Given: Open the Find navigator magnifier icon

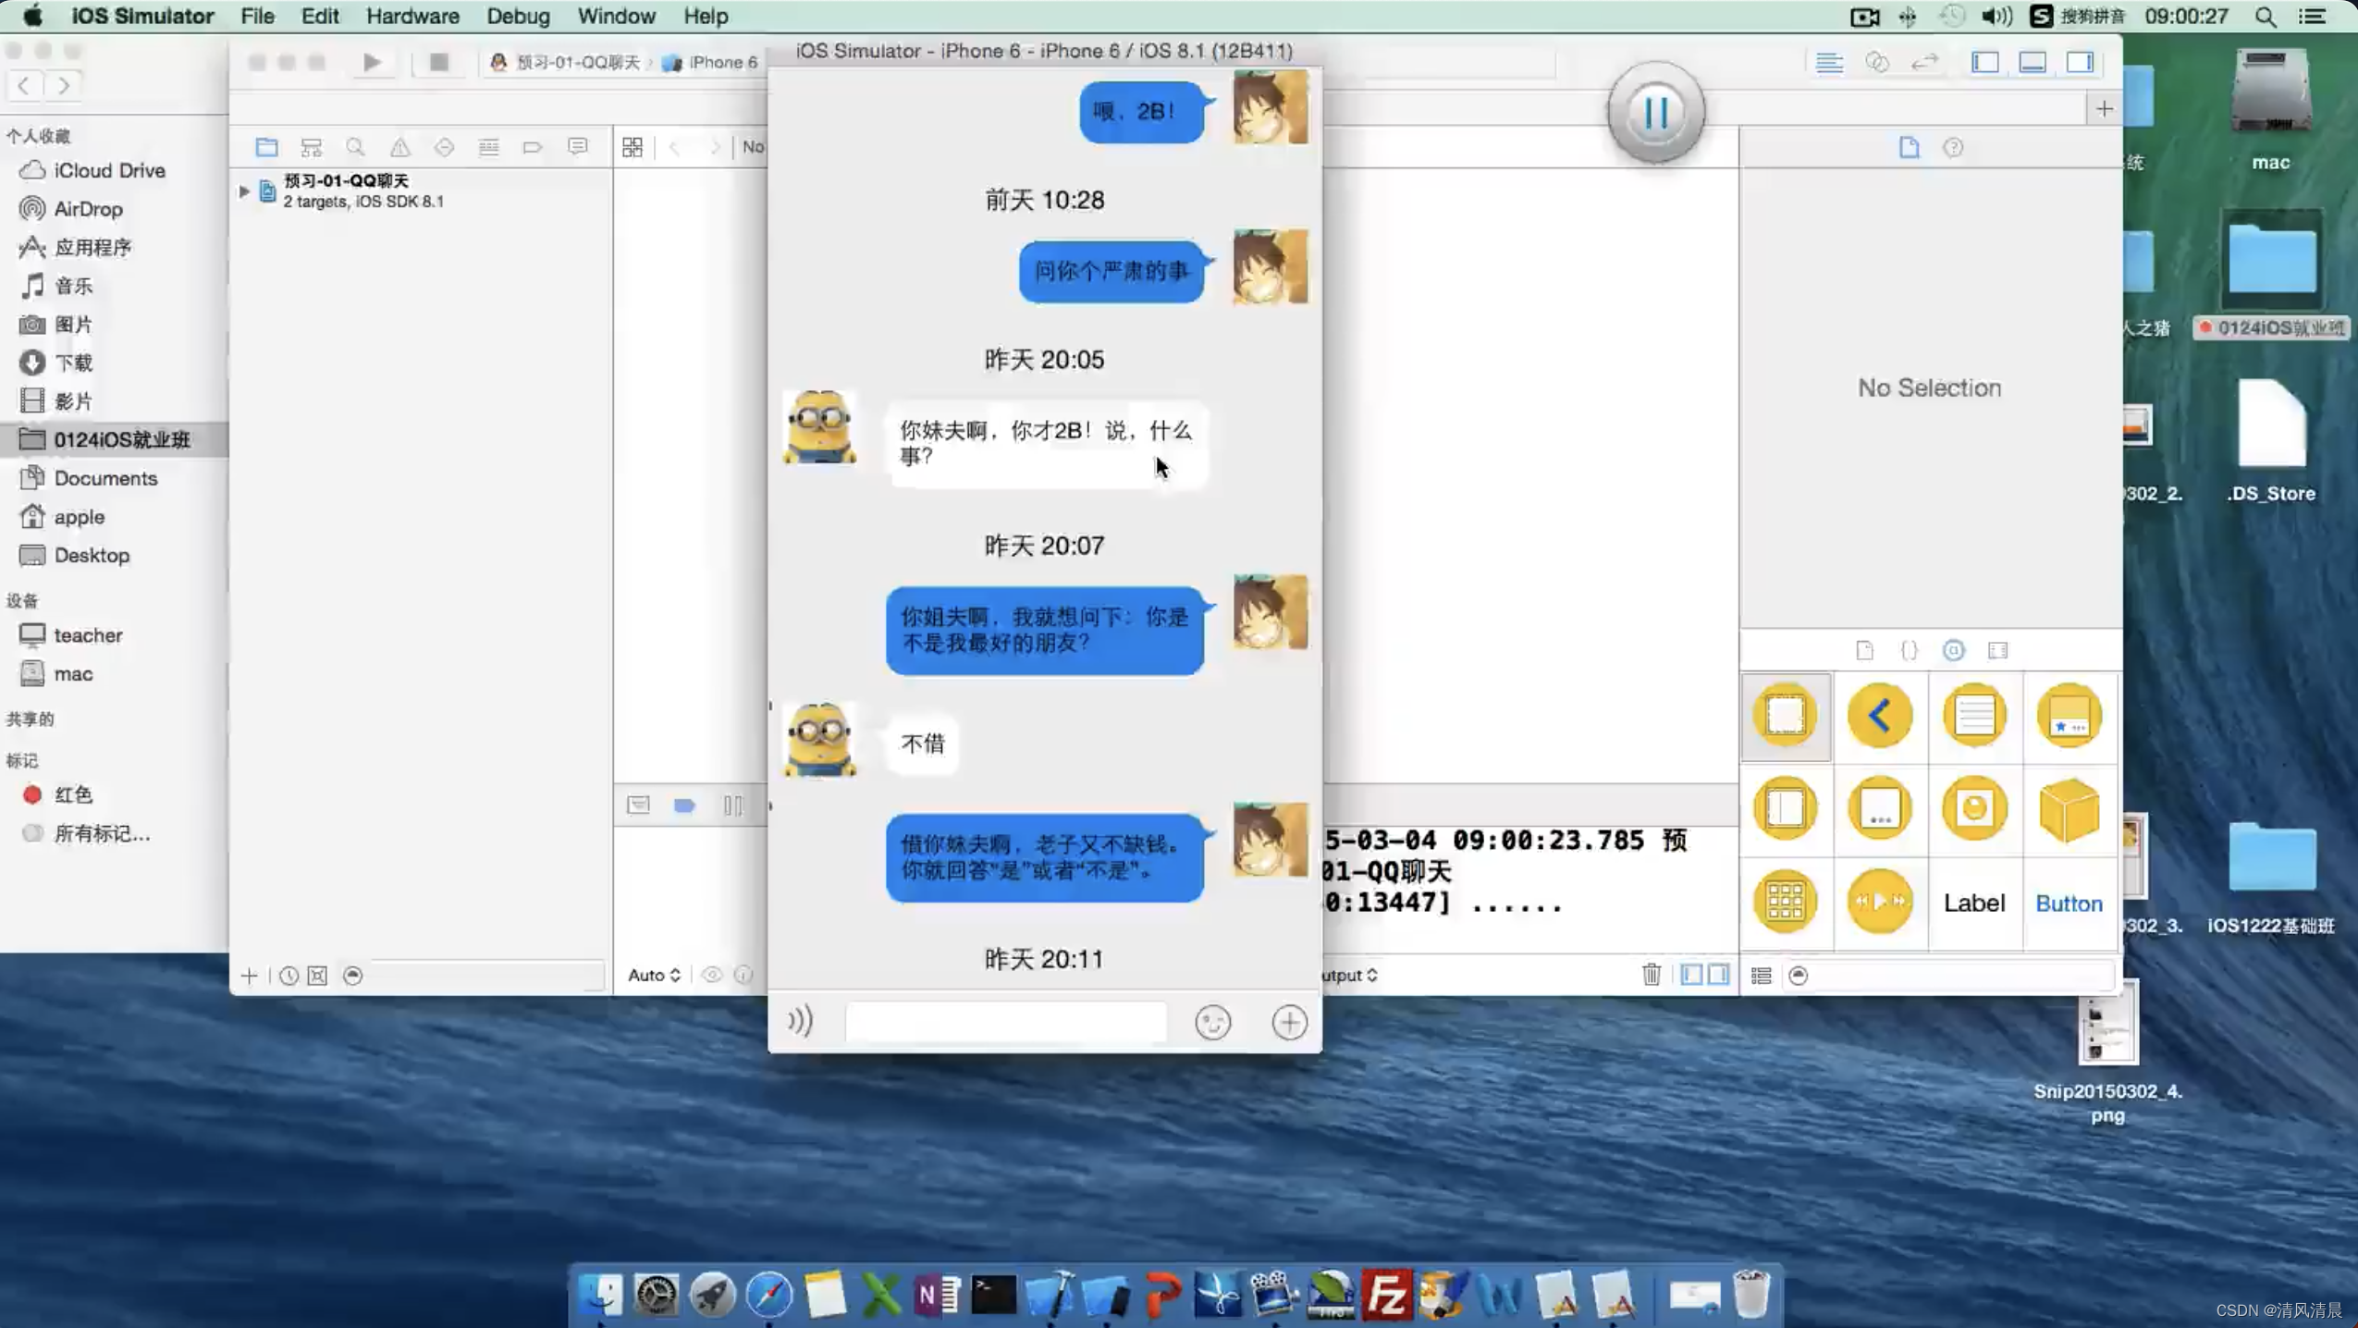Looking at the screenshot, I should (355, 147).
